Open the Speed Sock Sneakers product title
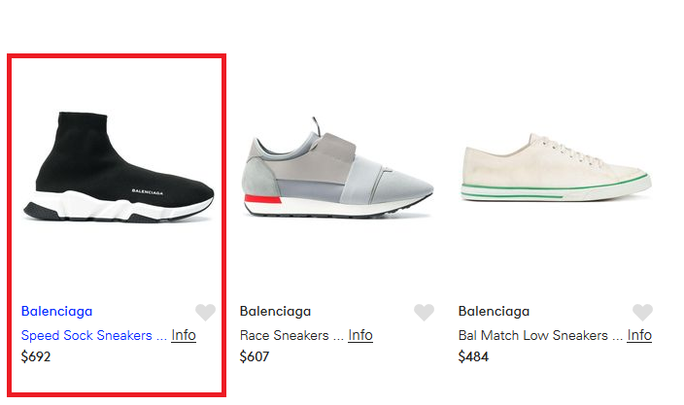 pyautogui.click(x=86, y=335)
